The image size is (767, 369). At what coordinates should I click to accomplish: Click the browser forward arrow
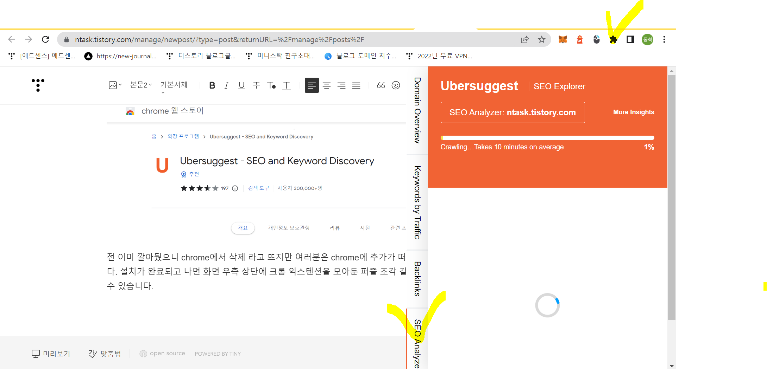tap(29, 39)
